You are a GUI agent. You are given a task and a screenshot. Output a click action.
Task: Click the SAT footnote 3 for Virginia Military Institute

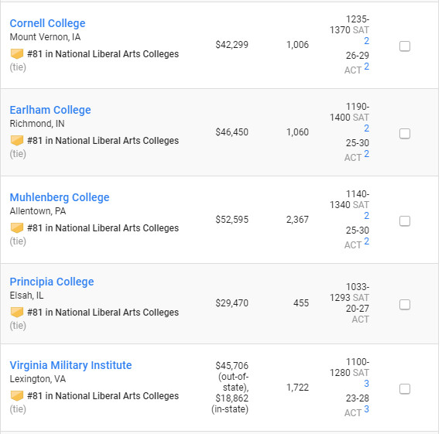click(366, 383)
